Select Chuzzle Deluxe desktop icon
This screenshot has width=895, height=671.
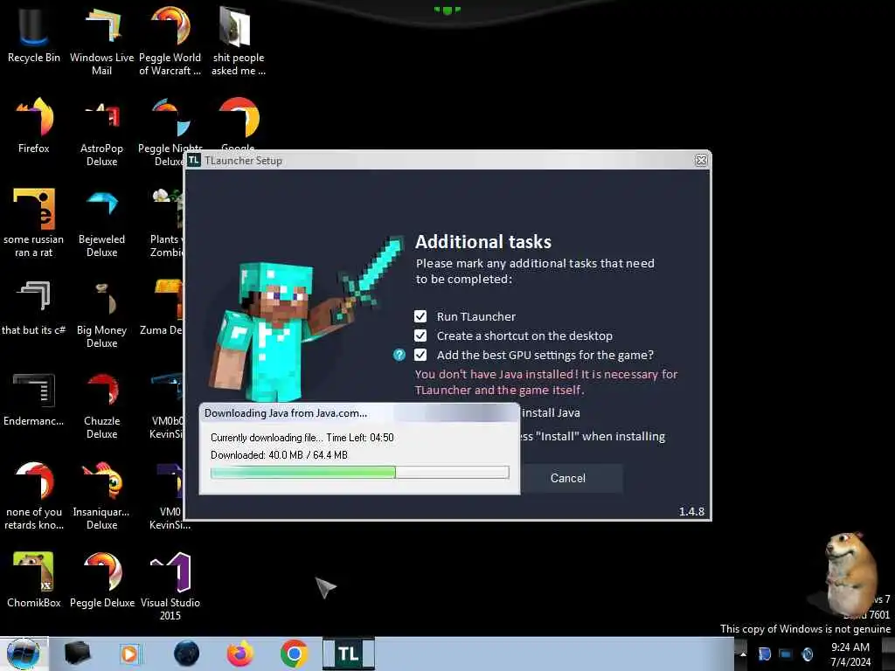click(x=101, y=405)
